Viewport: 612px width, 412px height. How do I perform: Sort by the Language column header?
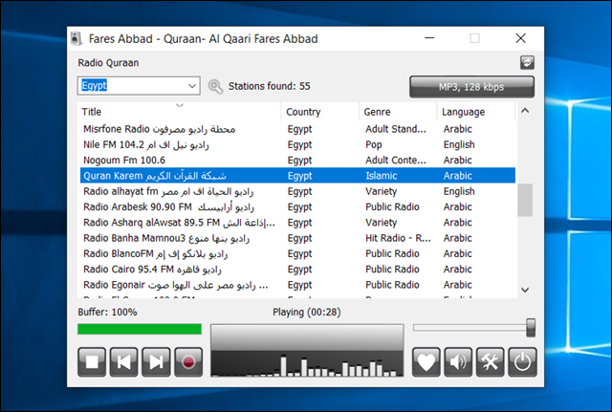coord(476,112)
